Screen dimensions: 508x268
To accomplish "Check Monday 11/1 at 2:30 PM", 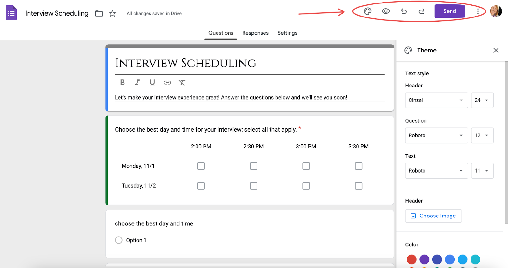I will tap(253, 166).
